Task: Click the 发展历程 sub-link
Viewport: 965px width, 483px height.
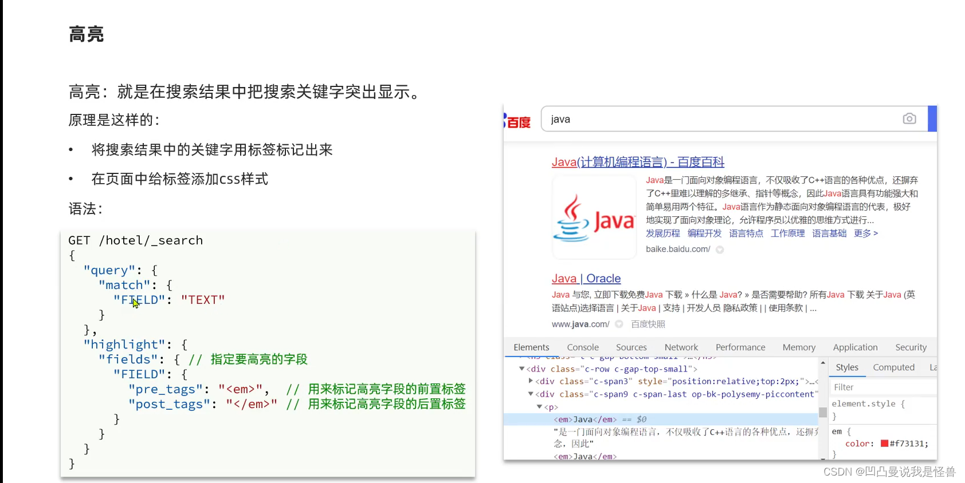Action: click(663, 233)
